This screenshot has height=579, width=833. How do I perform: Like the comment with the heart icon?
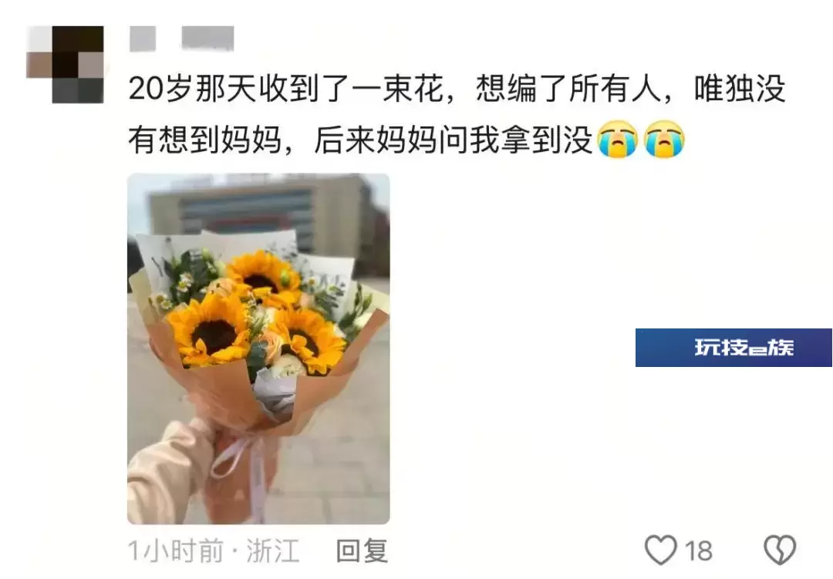click(660, 550)
